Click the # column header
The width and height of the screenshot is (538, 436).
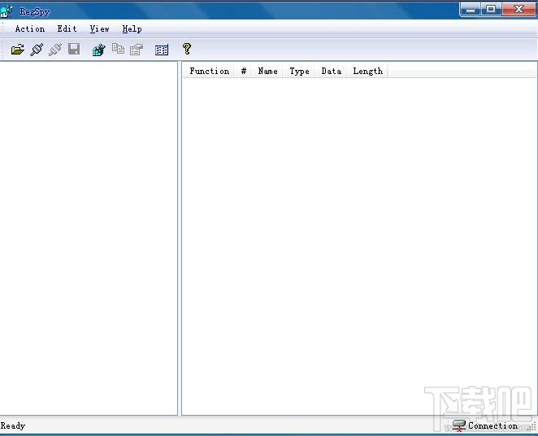coord(243,71)
